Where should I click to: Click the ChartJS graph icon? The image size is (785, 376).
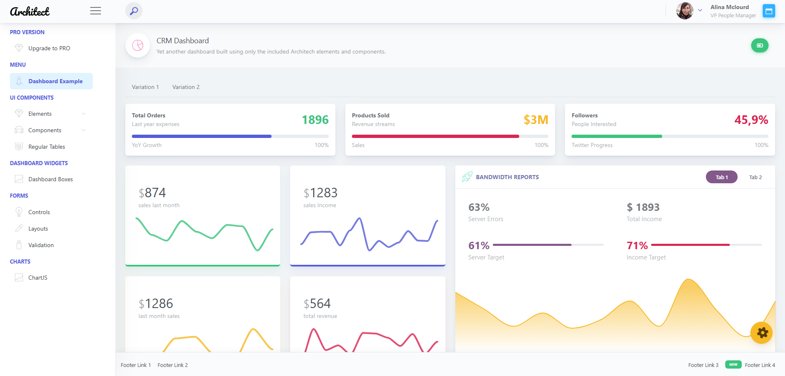click(19, 278)
